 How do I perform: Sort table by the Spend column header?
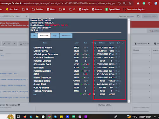pos(112,43)
